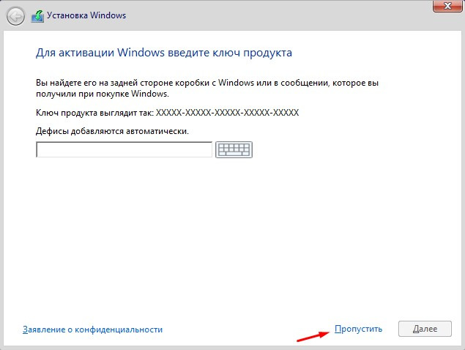Click the Установка Windows title text
This screenshot has width=465, height=350.
[x=86, y=15]
